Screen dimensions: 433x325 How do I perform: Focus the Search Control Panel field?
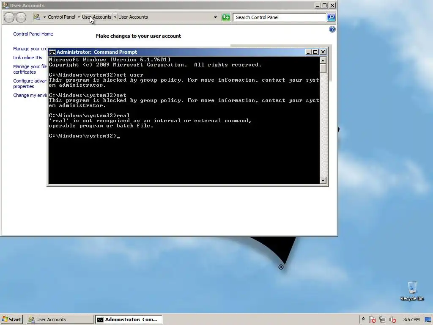[280, 17]
